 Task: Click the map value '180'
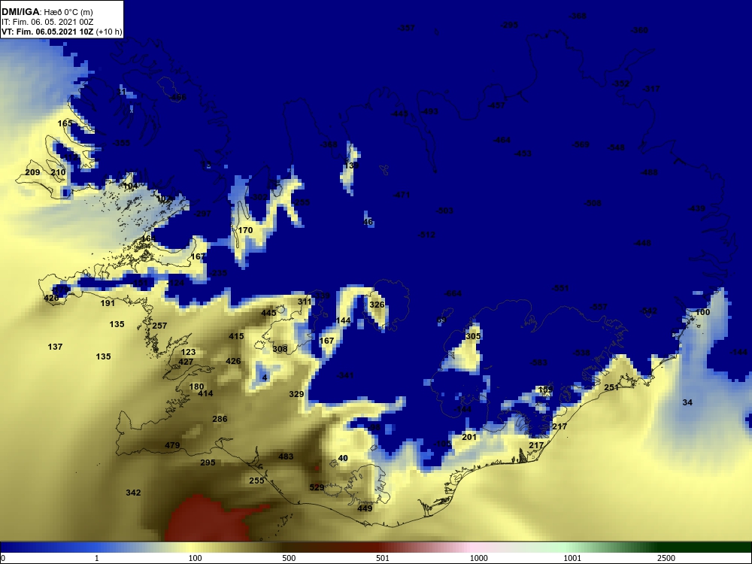click(x=196, y=387)
